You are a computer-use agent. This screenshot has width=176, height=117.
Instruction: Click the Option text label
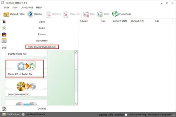point(38,14)
